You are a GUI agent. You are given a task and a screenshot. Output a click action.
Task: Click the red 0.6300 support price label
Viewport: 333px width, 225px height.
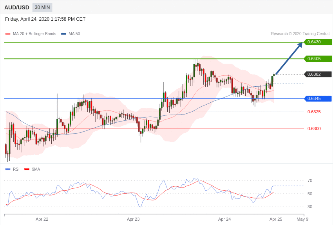(x=314, y=129)
